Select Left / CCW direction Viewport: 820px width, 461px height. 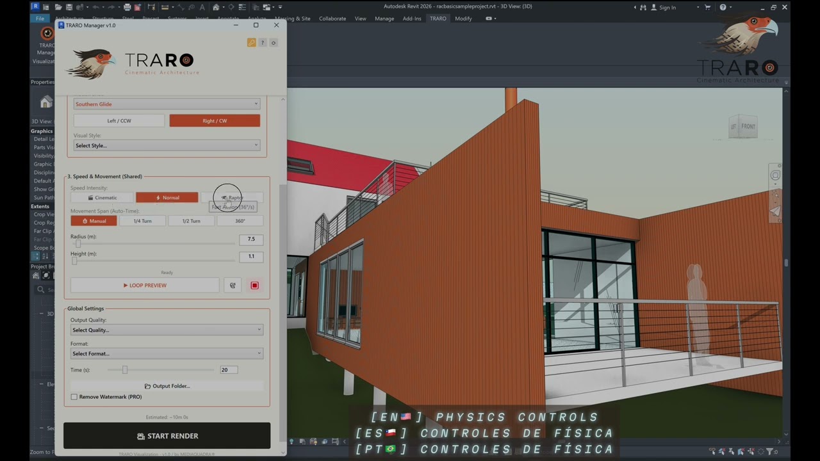119,120
